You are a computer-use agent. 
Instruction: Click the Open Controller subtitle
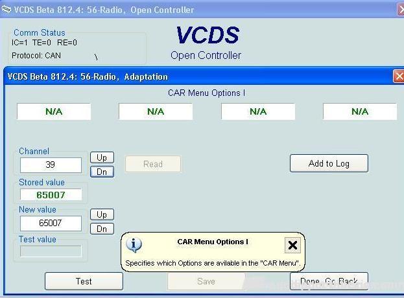[x=206, y=55]
